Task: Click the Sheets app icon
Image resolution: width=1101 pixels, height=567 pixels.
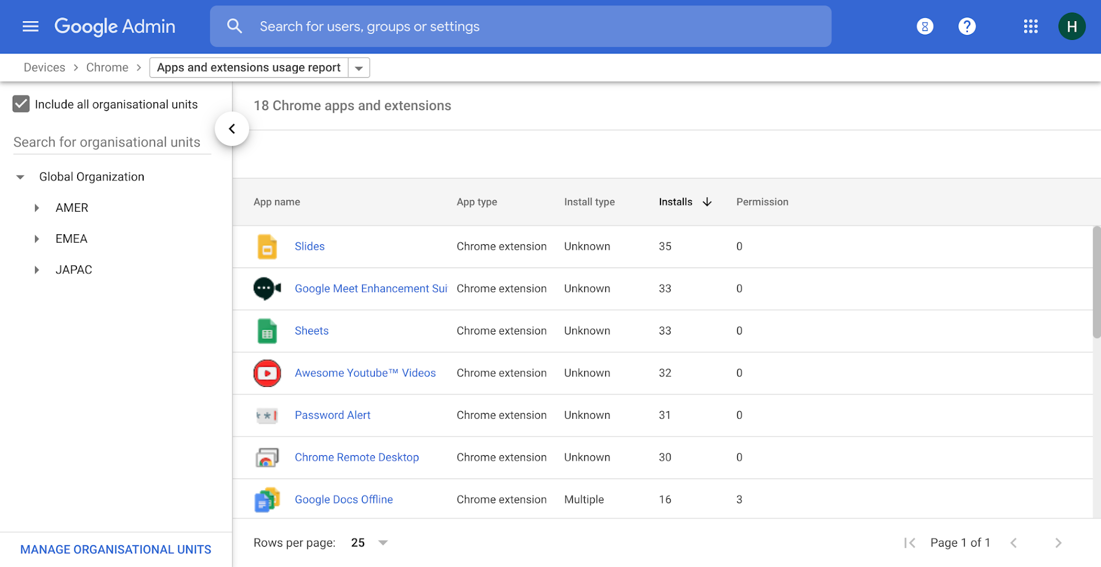Action: pyautogui.click(x=267, y=331)
